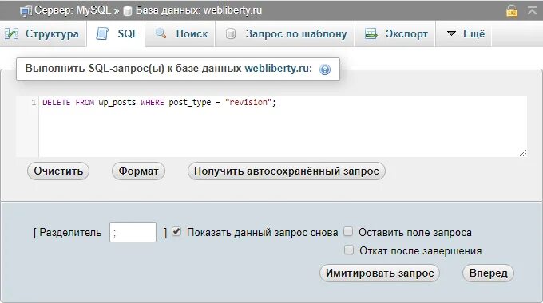Click the collapse-to-top arrow icon

[x=532, y=10]
